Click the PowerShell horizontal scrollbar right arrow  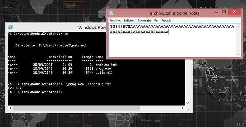182,108
